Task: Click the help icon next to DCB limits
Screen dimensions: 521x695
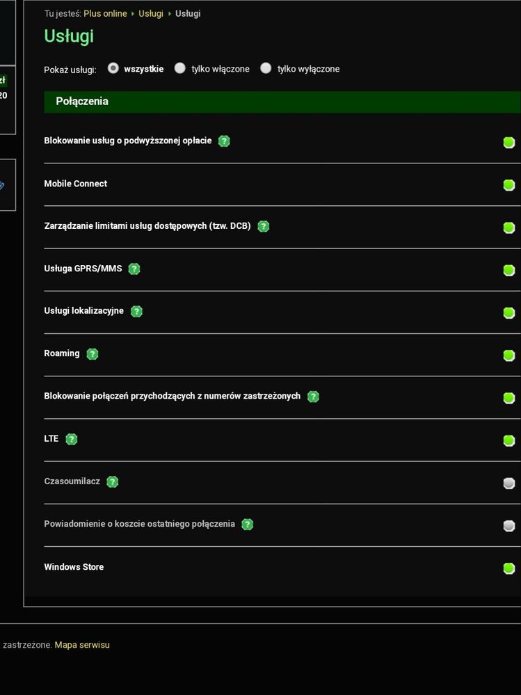Action: coord(263,226)
